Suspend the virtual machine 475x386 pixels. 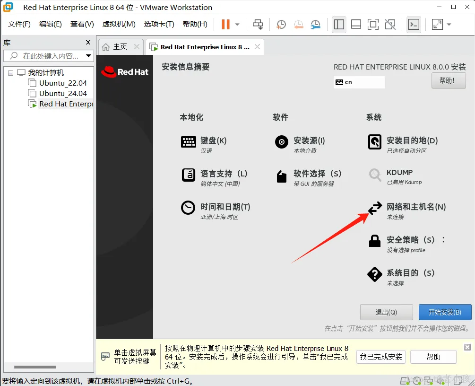[x=226, y=24]
